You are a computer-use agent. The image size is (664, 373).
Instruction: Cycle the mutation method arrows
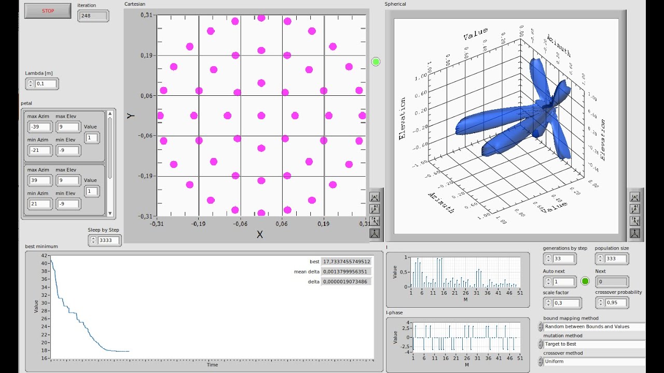coord(541,344)
